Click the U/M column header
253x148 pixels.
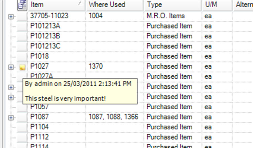pyautogui.click(x=213, y=5)
